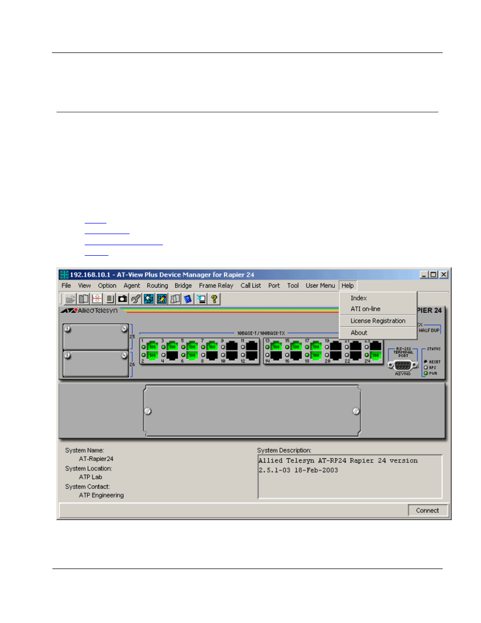The height and width of the screenshot is (623, 481).
Task: Open the Call List menu
Action: [251, 286]
